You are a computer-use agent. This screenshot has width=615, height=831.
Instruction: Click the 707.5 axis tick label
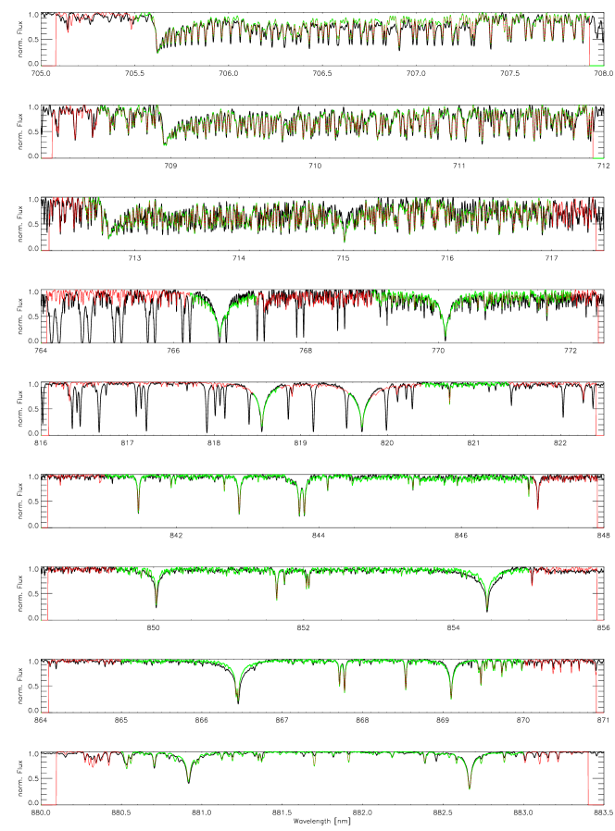pyautogui.click(x=510, y=73)
